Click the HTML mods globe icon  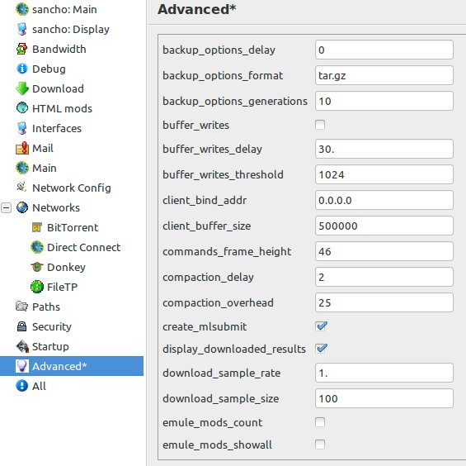[22, 108]
